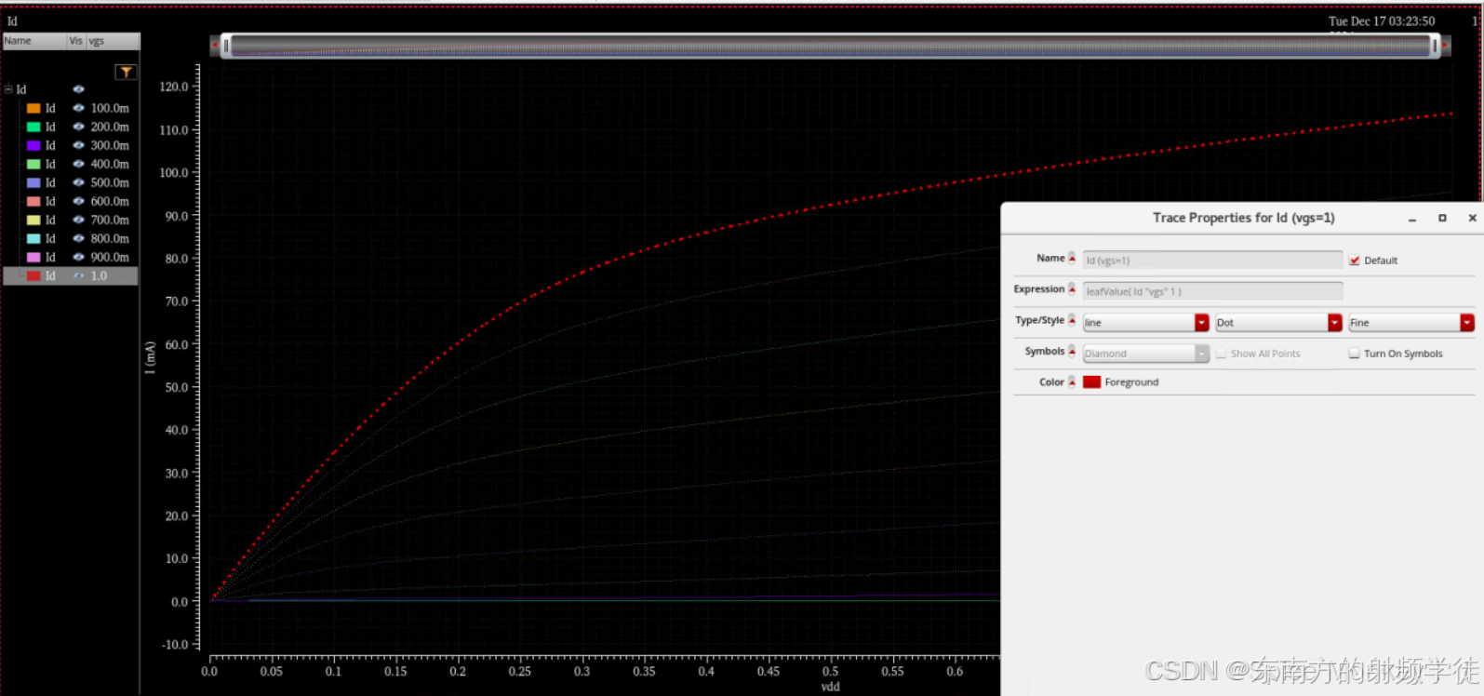Hide the Id trace at vgs 500.0m
Screen dimensions: 1484x696
click(x=79, y=182)
